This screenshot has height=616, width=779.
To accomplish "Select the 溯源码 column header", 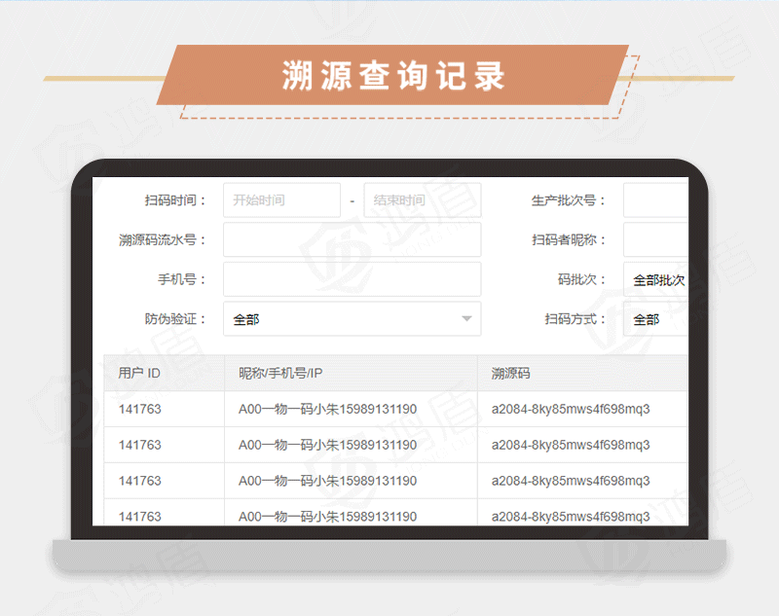I will click(511, 374).
